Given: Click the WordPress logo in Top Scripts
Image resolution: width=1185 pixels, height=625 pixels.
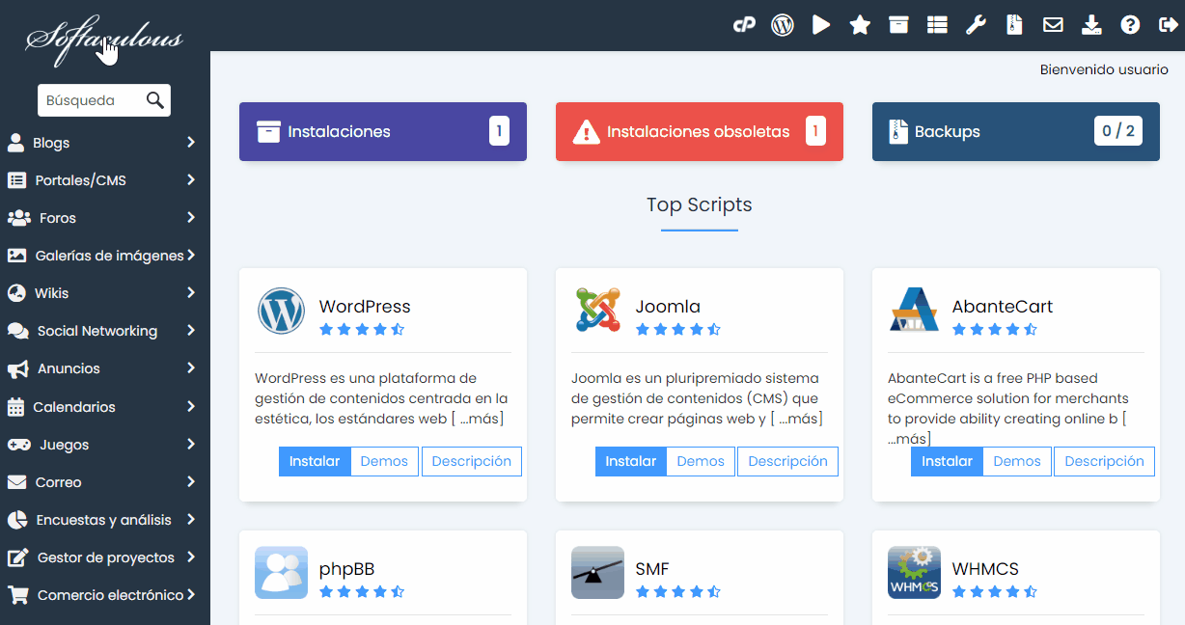Looking at the screenshot, I should click(281, 311).
